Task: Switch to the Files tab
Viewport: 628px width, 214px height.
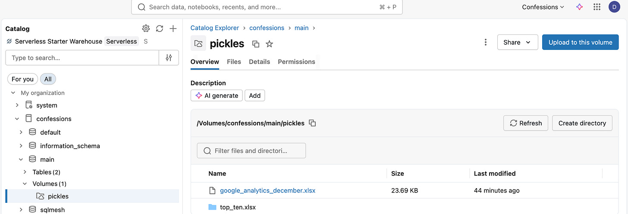Action: coord(234,62)
